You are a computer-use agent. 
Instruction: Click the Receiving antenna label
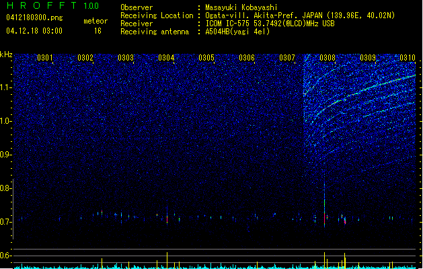[x=155, y=32]
